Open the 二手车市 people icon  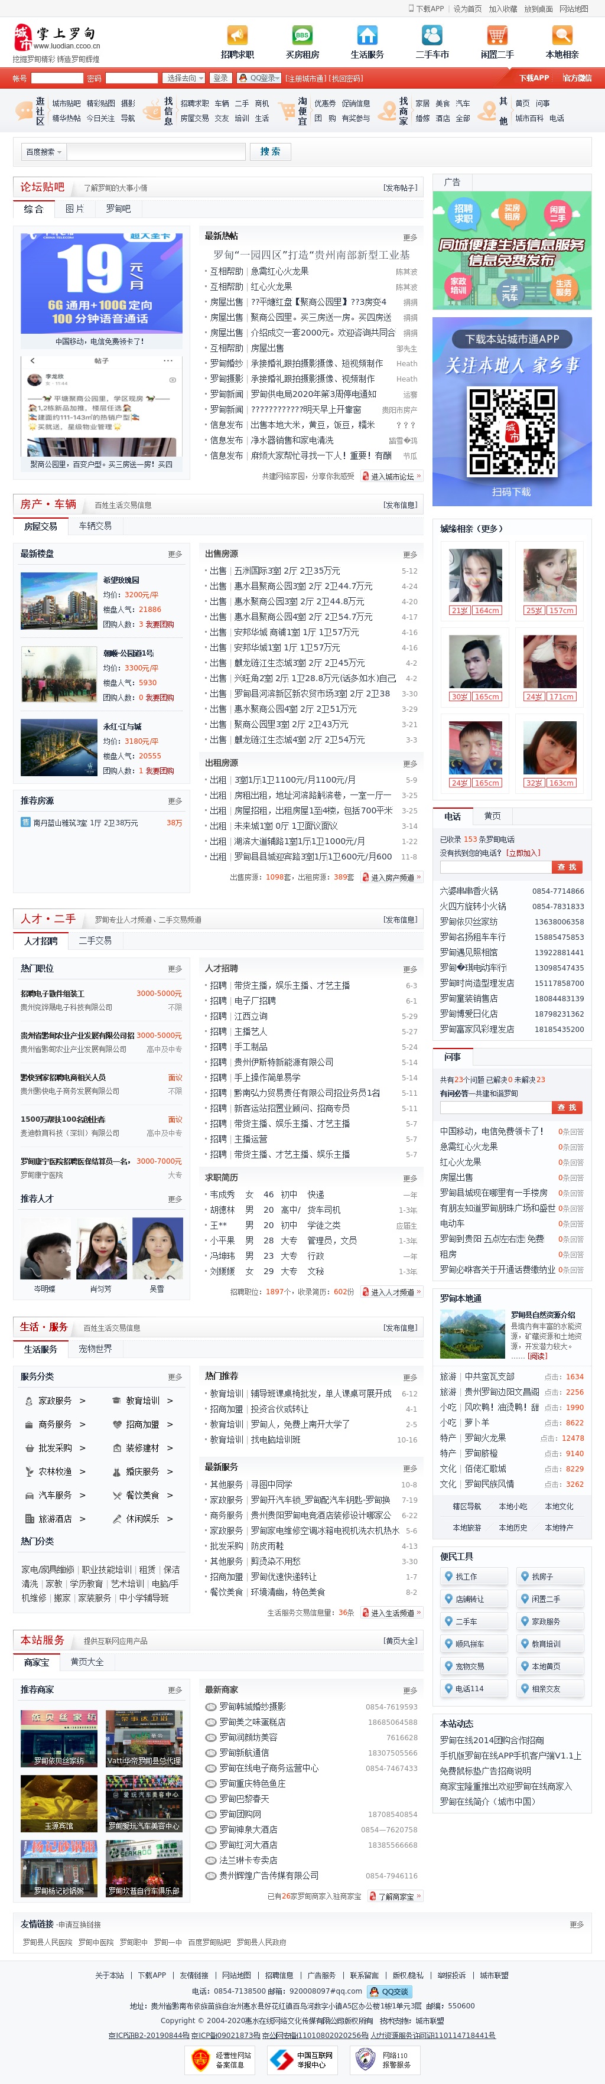pyautogui.click(x=432, y=35)
